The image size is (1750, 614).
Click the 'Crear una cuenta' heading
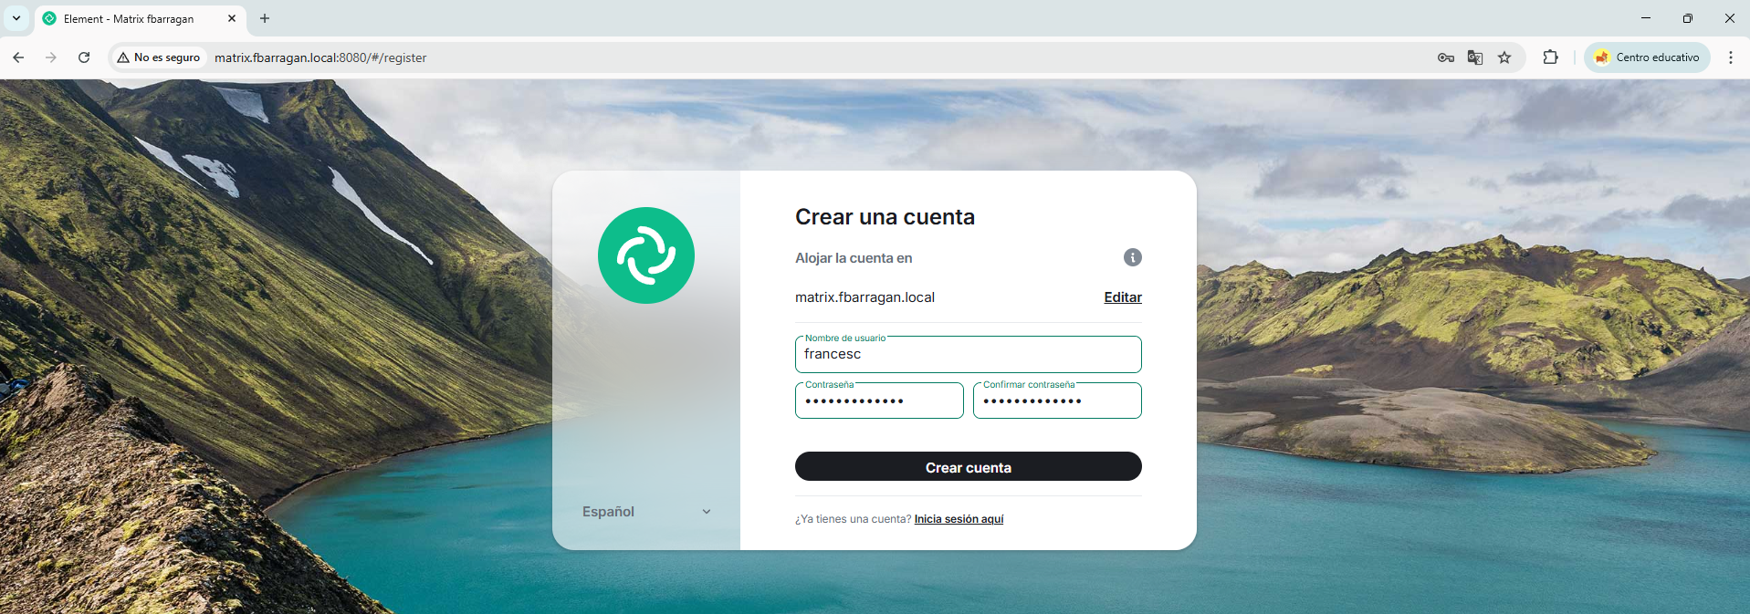click(x=885, y=217)
